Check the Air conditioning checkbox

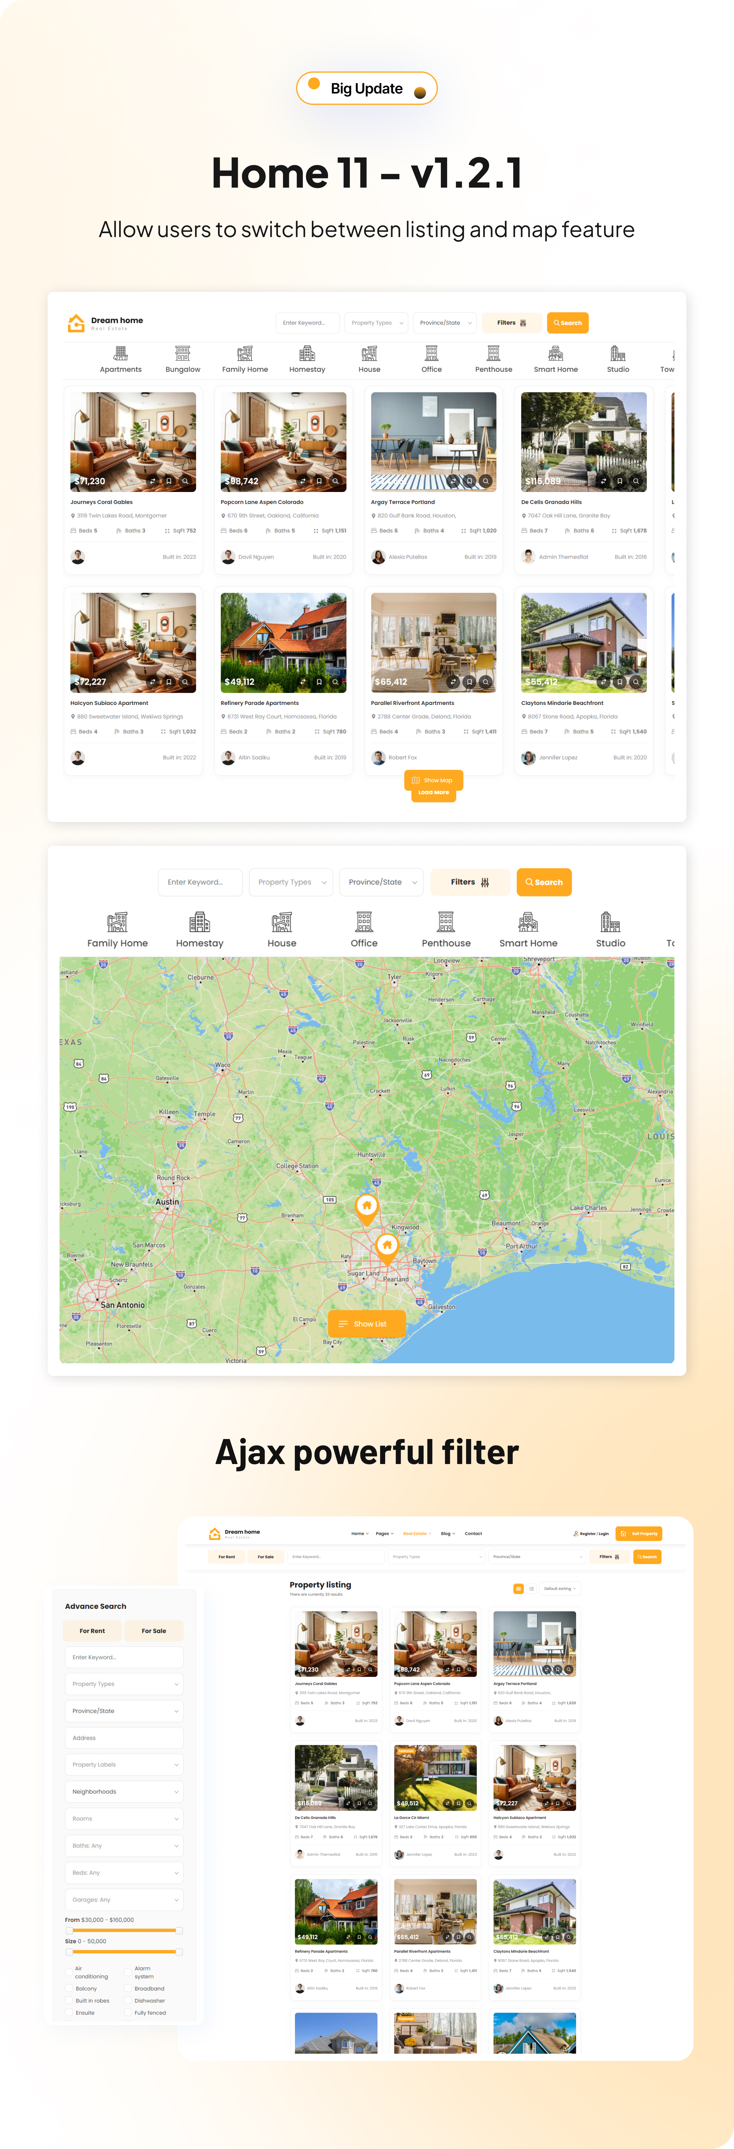[x=69, y=1972]
